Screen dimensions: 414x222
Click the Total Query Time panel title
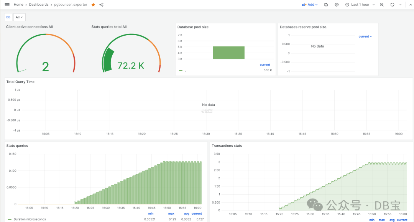click(20, 82)
